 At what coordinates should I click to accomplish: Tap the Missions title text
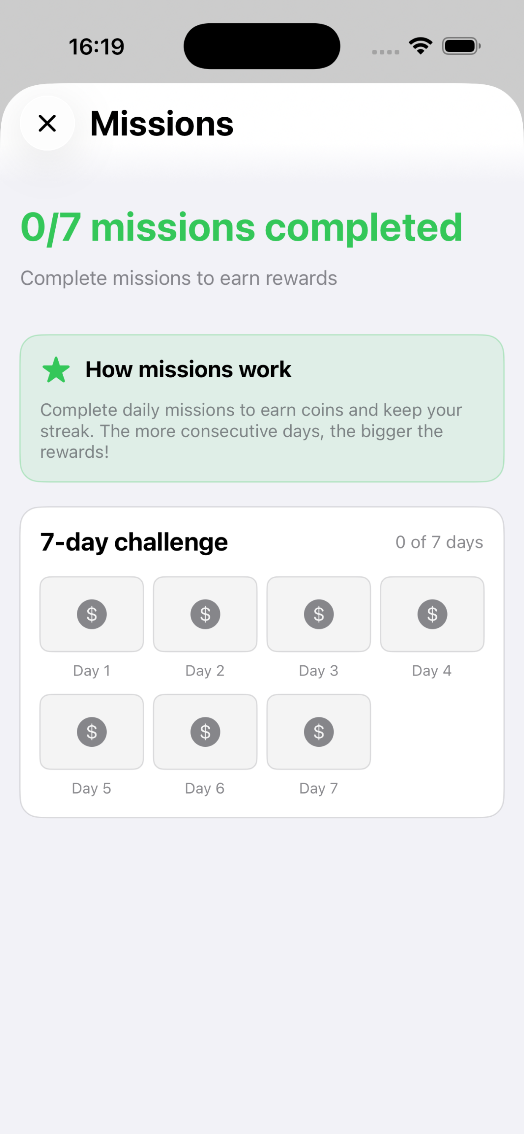click(x=162, y=124)
